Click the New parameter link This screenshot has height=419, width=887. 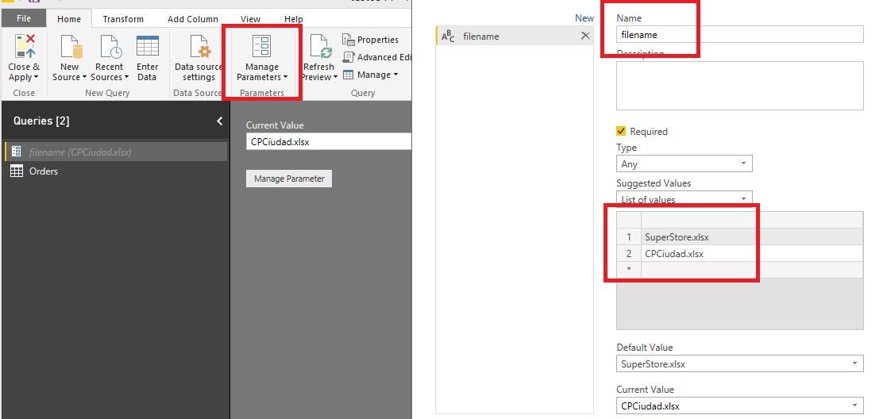[x=584, y=18]
